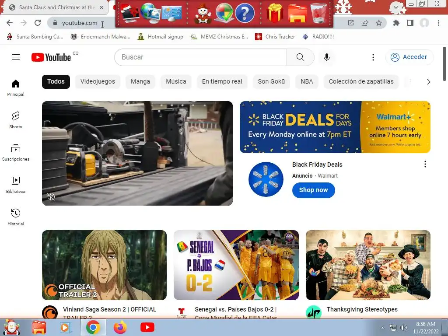Viewport: 448px width, 336px height.
Task: Open Vinland Saga Season 2 trailer thumbnail
Action: (x=104, y=265)
